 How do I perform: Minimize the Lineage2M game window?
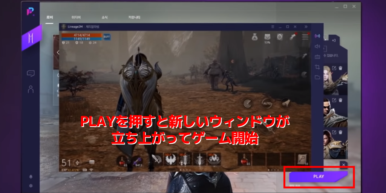280,27
